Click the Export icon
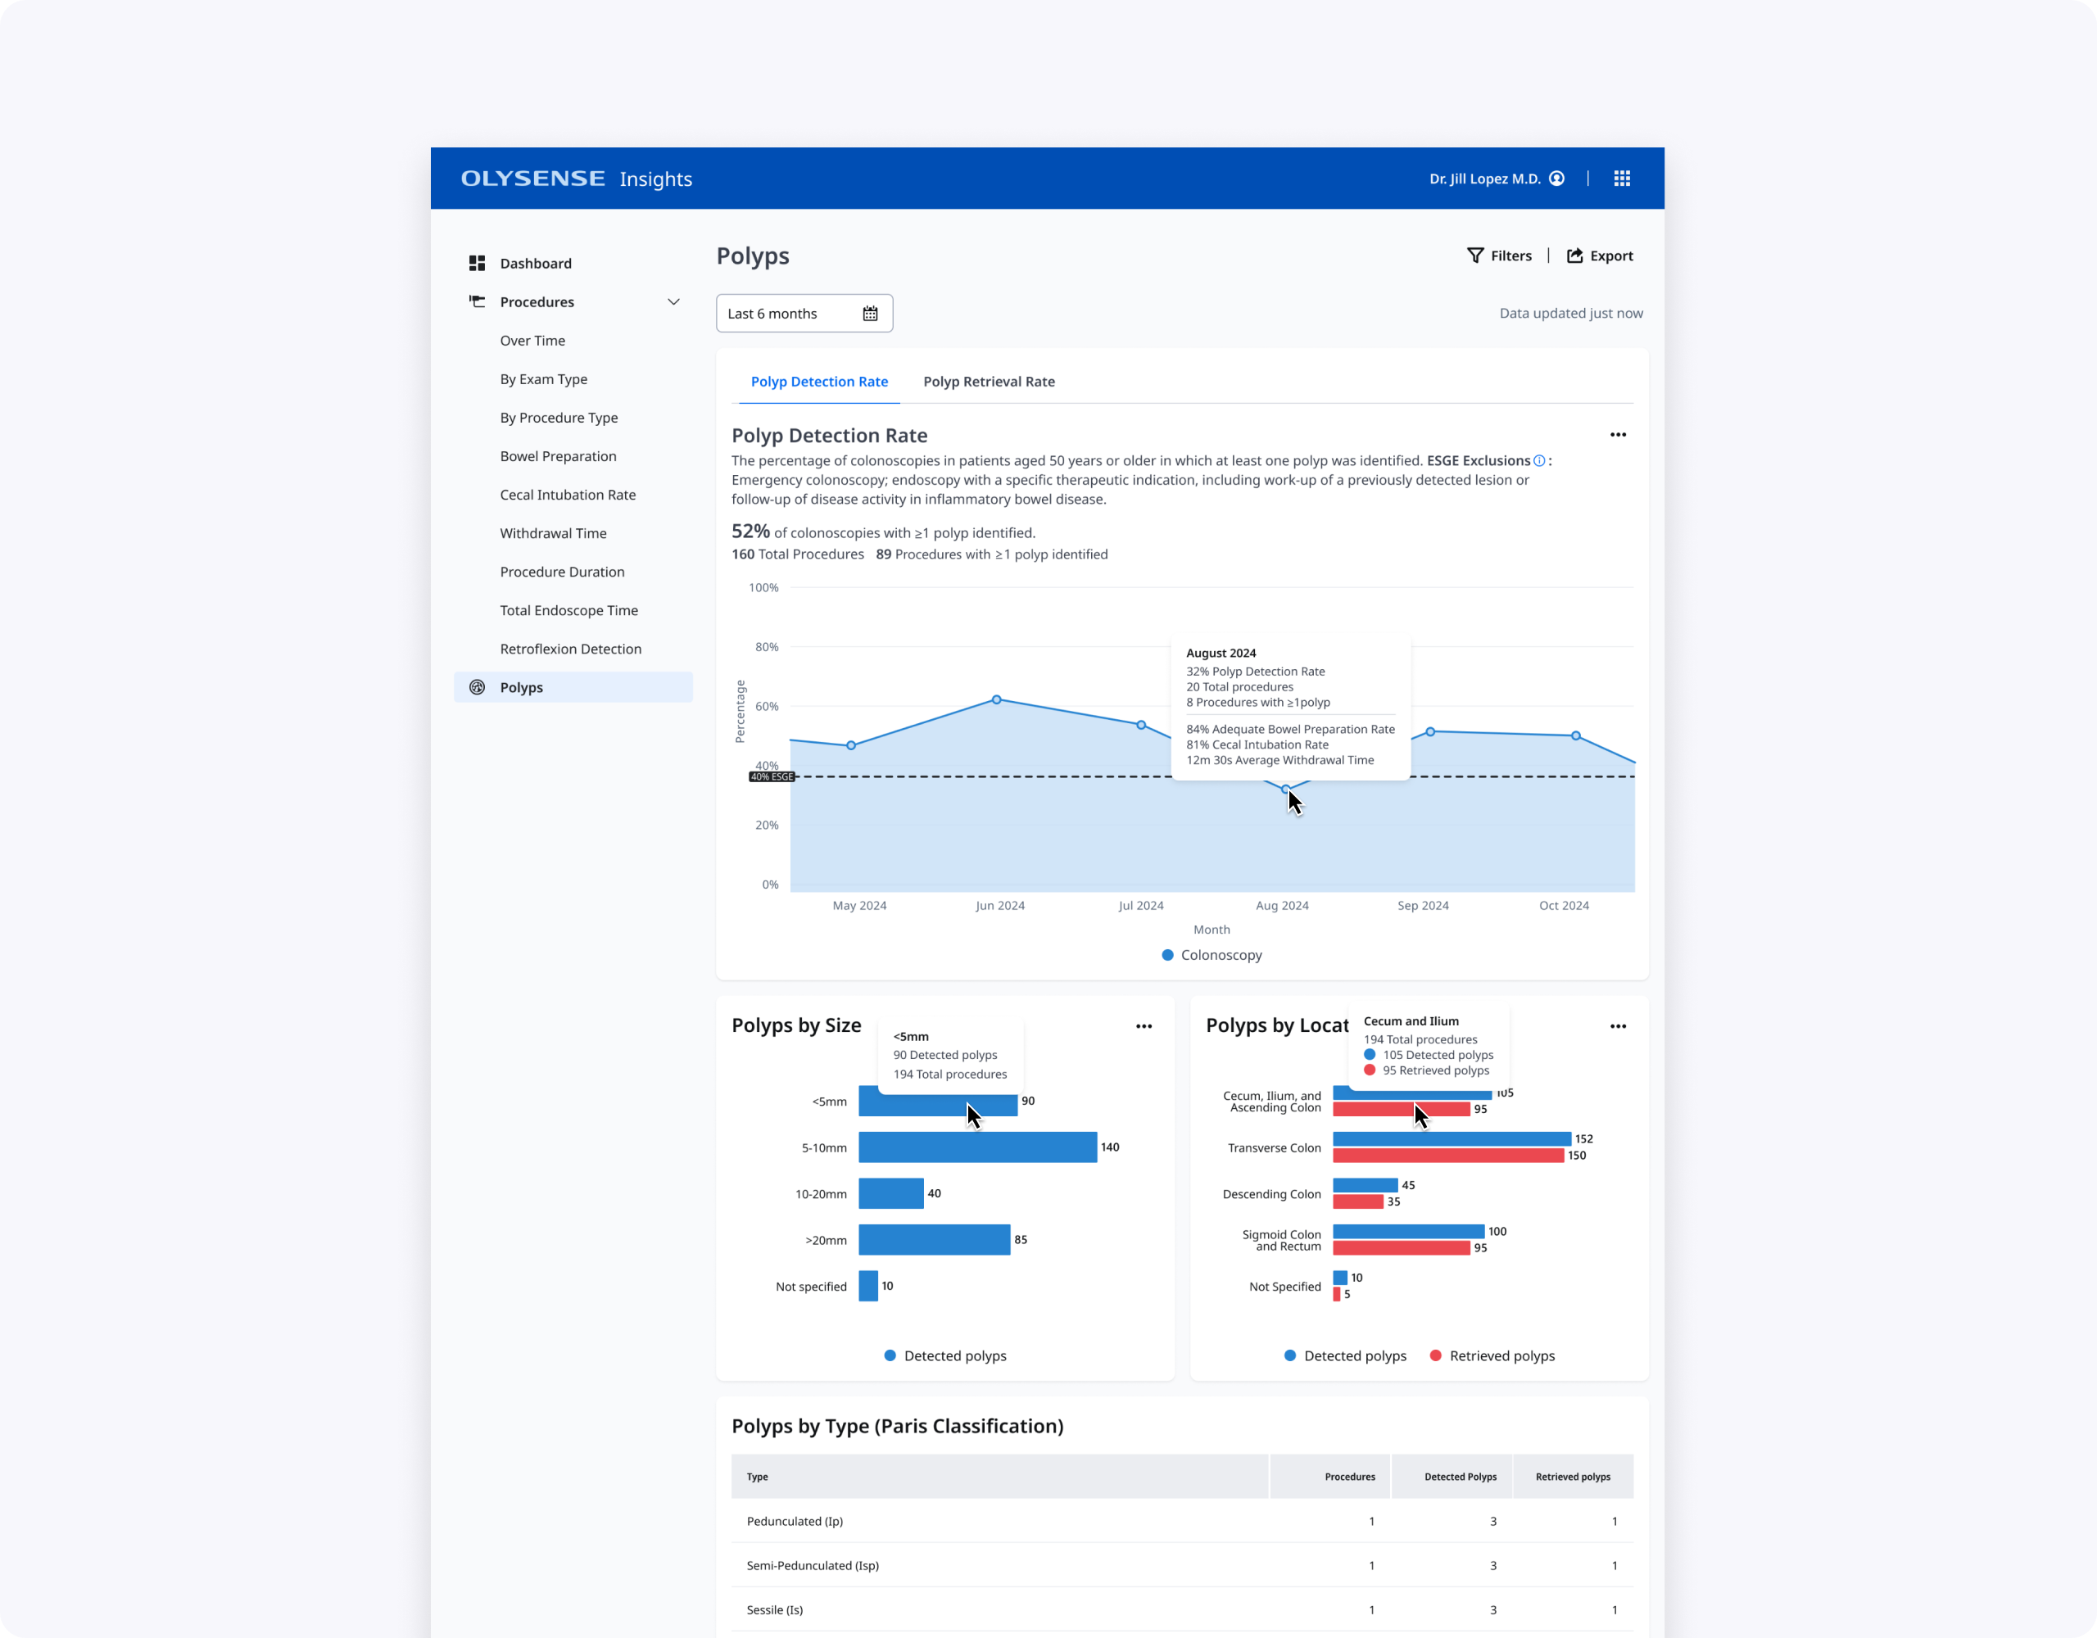The height and width of the screenshot is (1638, 2097). 1574,256
